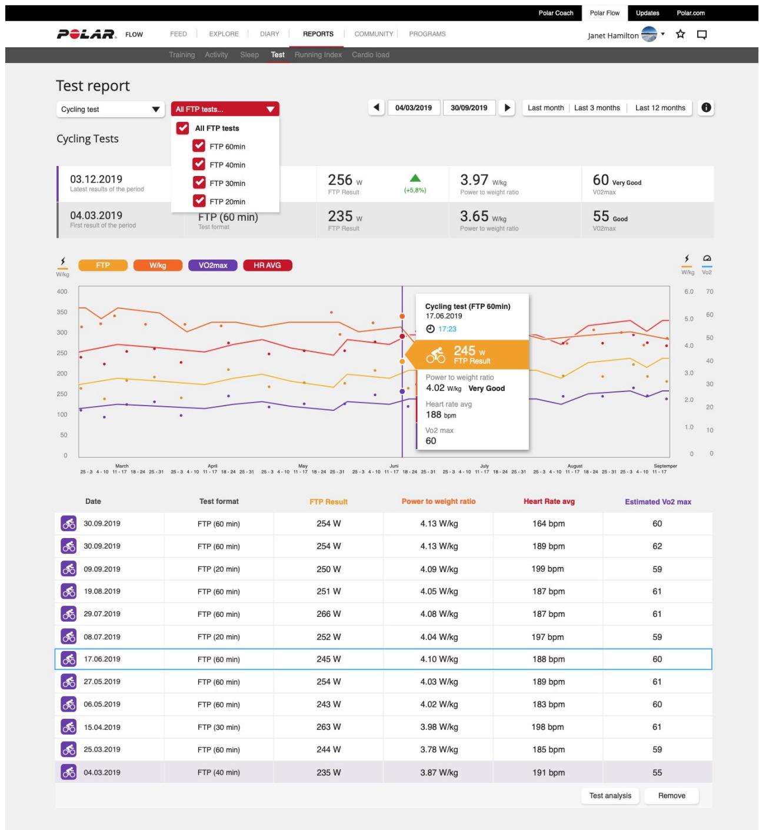Click cycling icon for 04.03.2019 test
Viewport: 759px width, 830px height.
point(69,772)
